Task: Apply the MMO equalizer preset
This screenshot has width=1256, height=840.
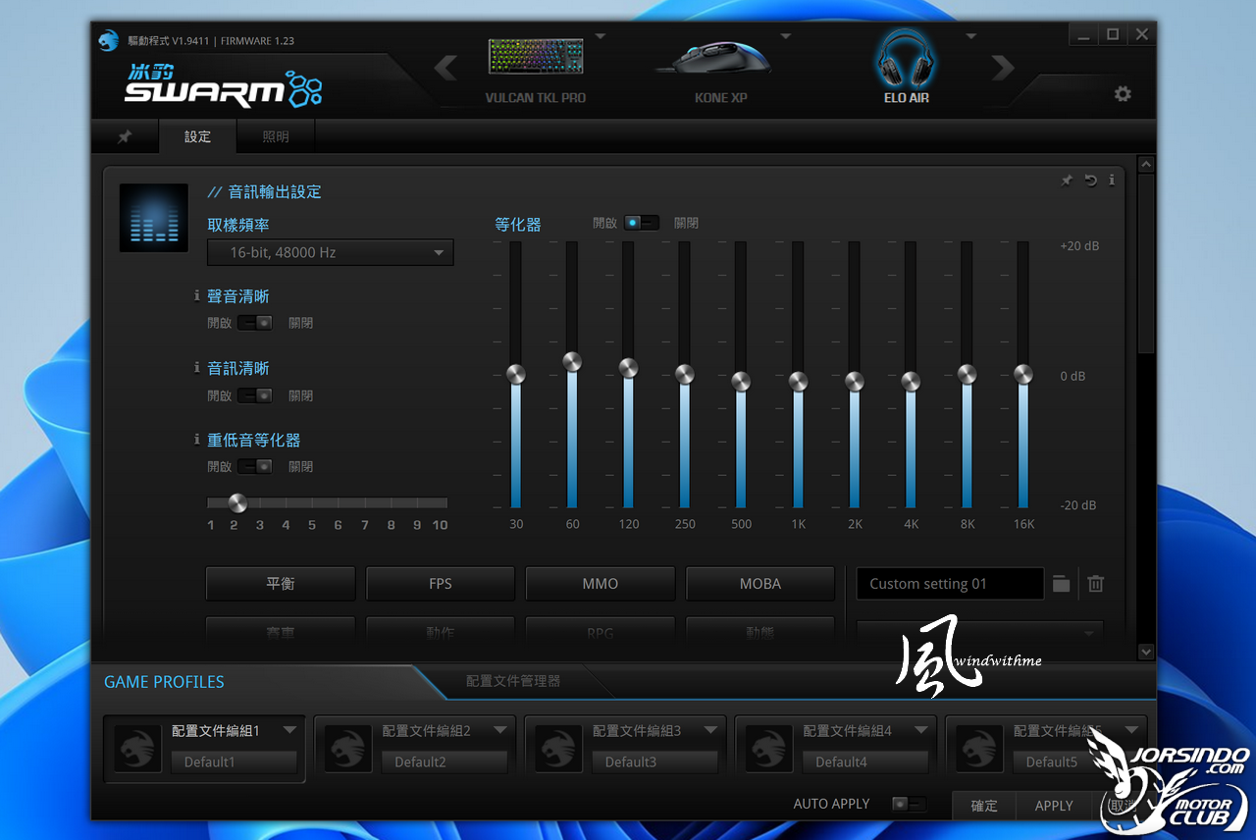Action: [601, 584]
